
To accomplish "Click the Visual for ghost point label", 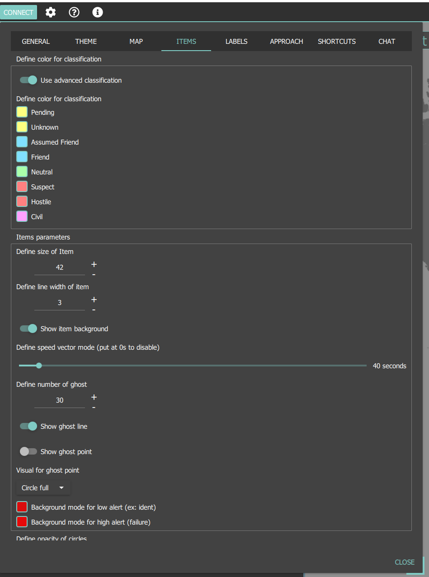I will (48, 470).
